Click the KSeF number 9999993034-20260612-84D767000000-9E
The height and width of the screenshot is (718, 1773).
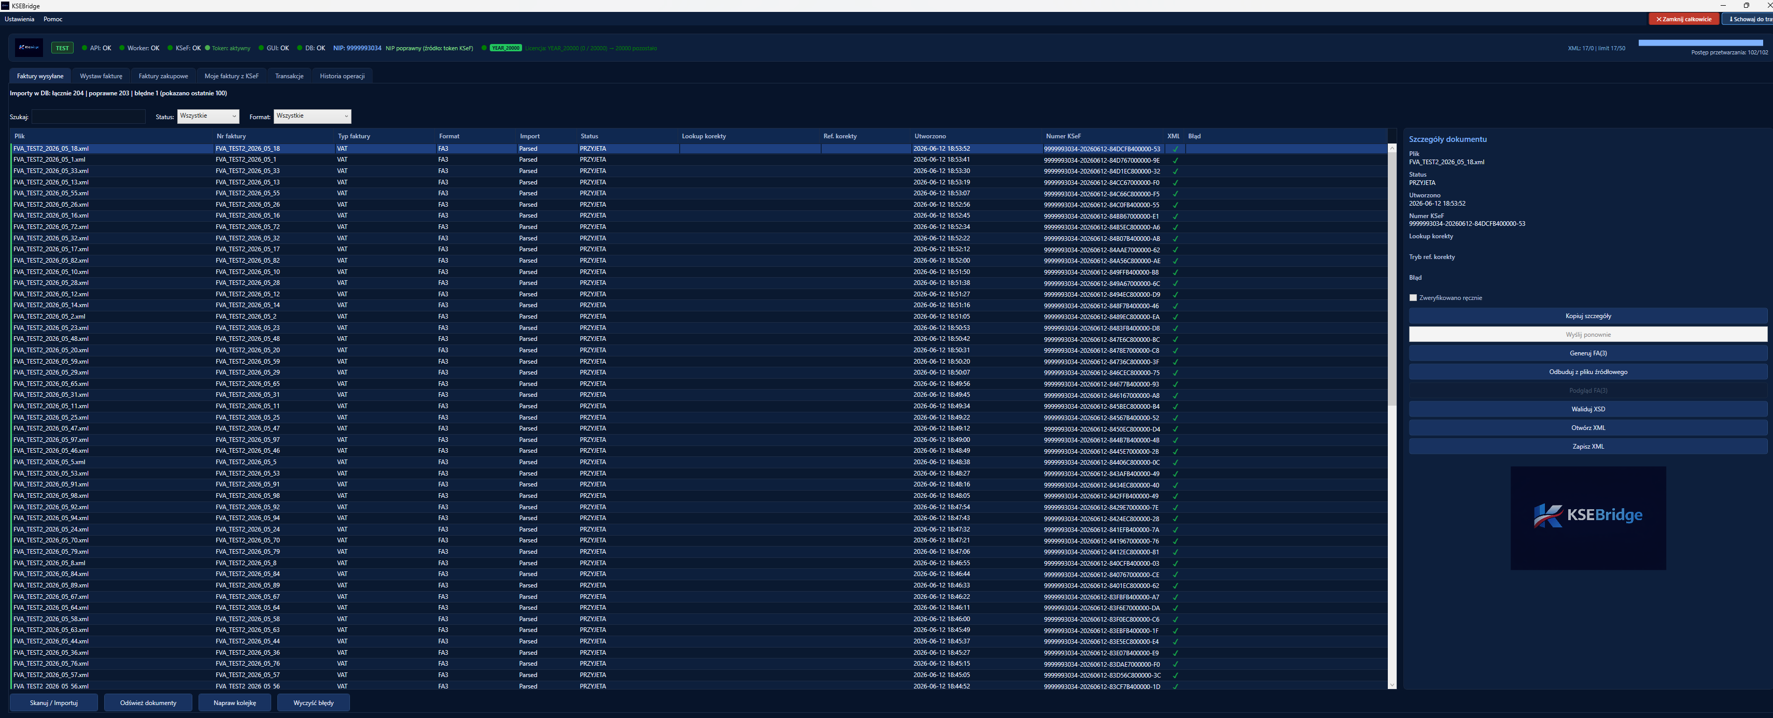[x=1101, y=160]
